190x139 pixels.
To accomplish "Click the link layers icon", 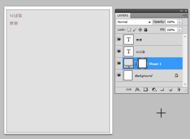I will (x=129, y=89).
